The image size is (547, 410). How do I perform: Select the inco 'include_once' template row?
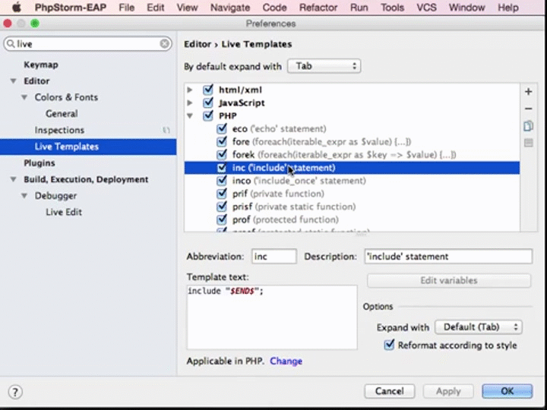(352, 181)
